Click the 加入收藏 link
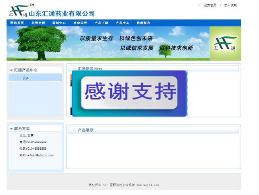The width and height of the screenshot is (259, 195). click(x=230, y=5)
